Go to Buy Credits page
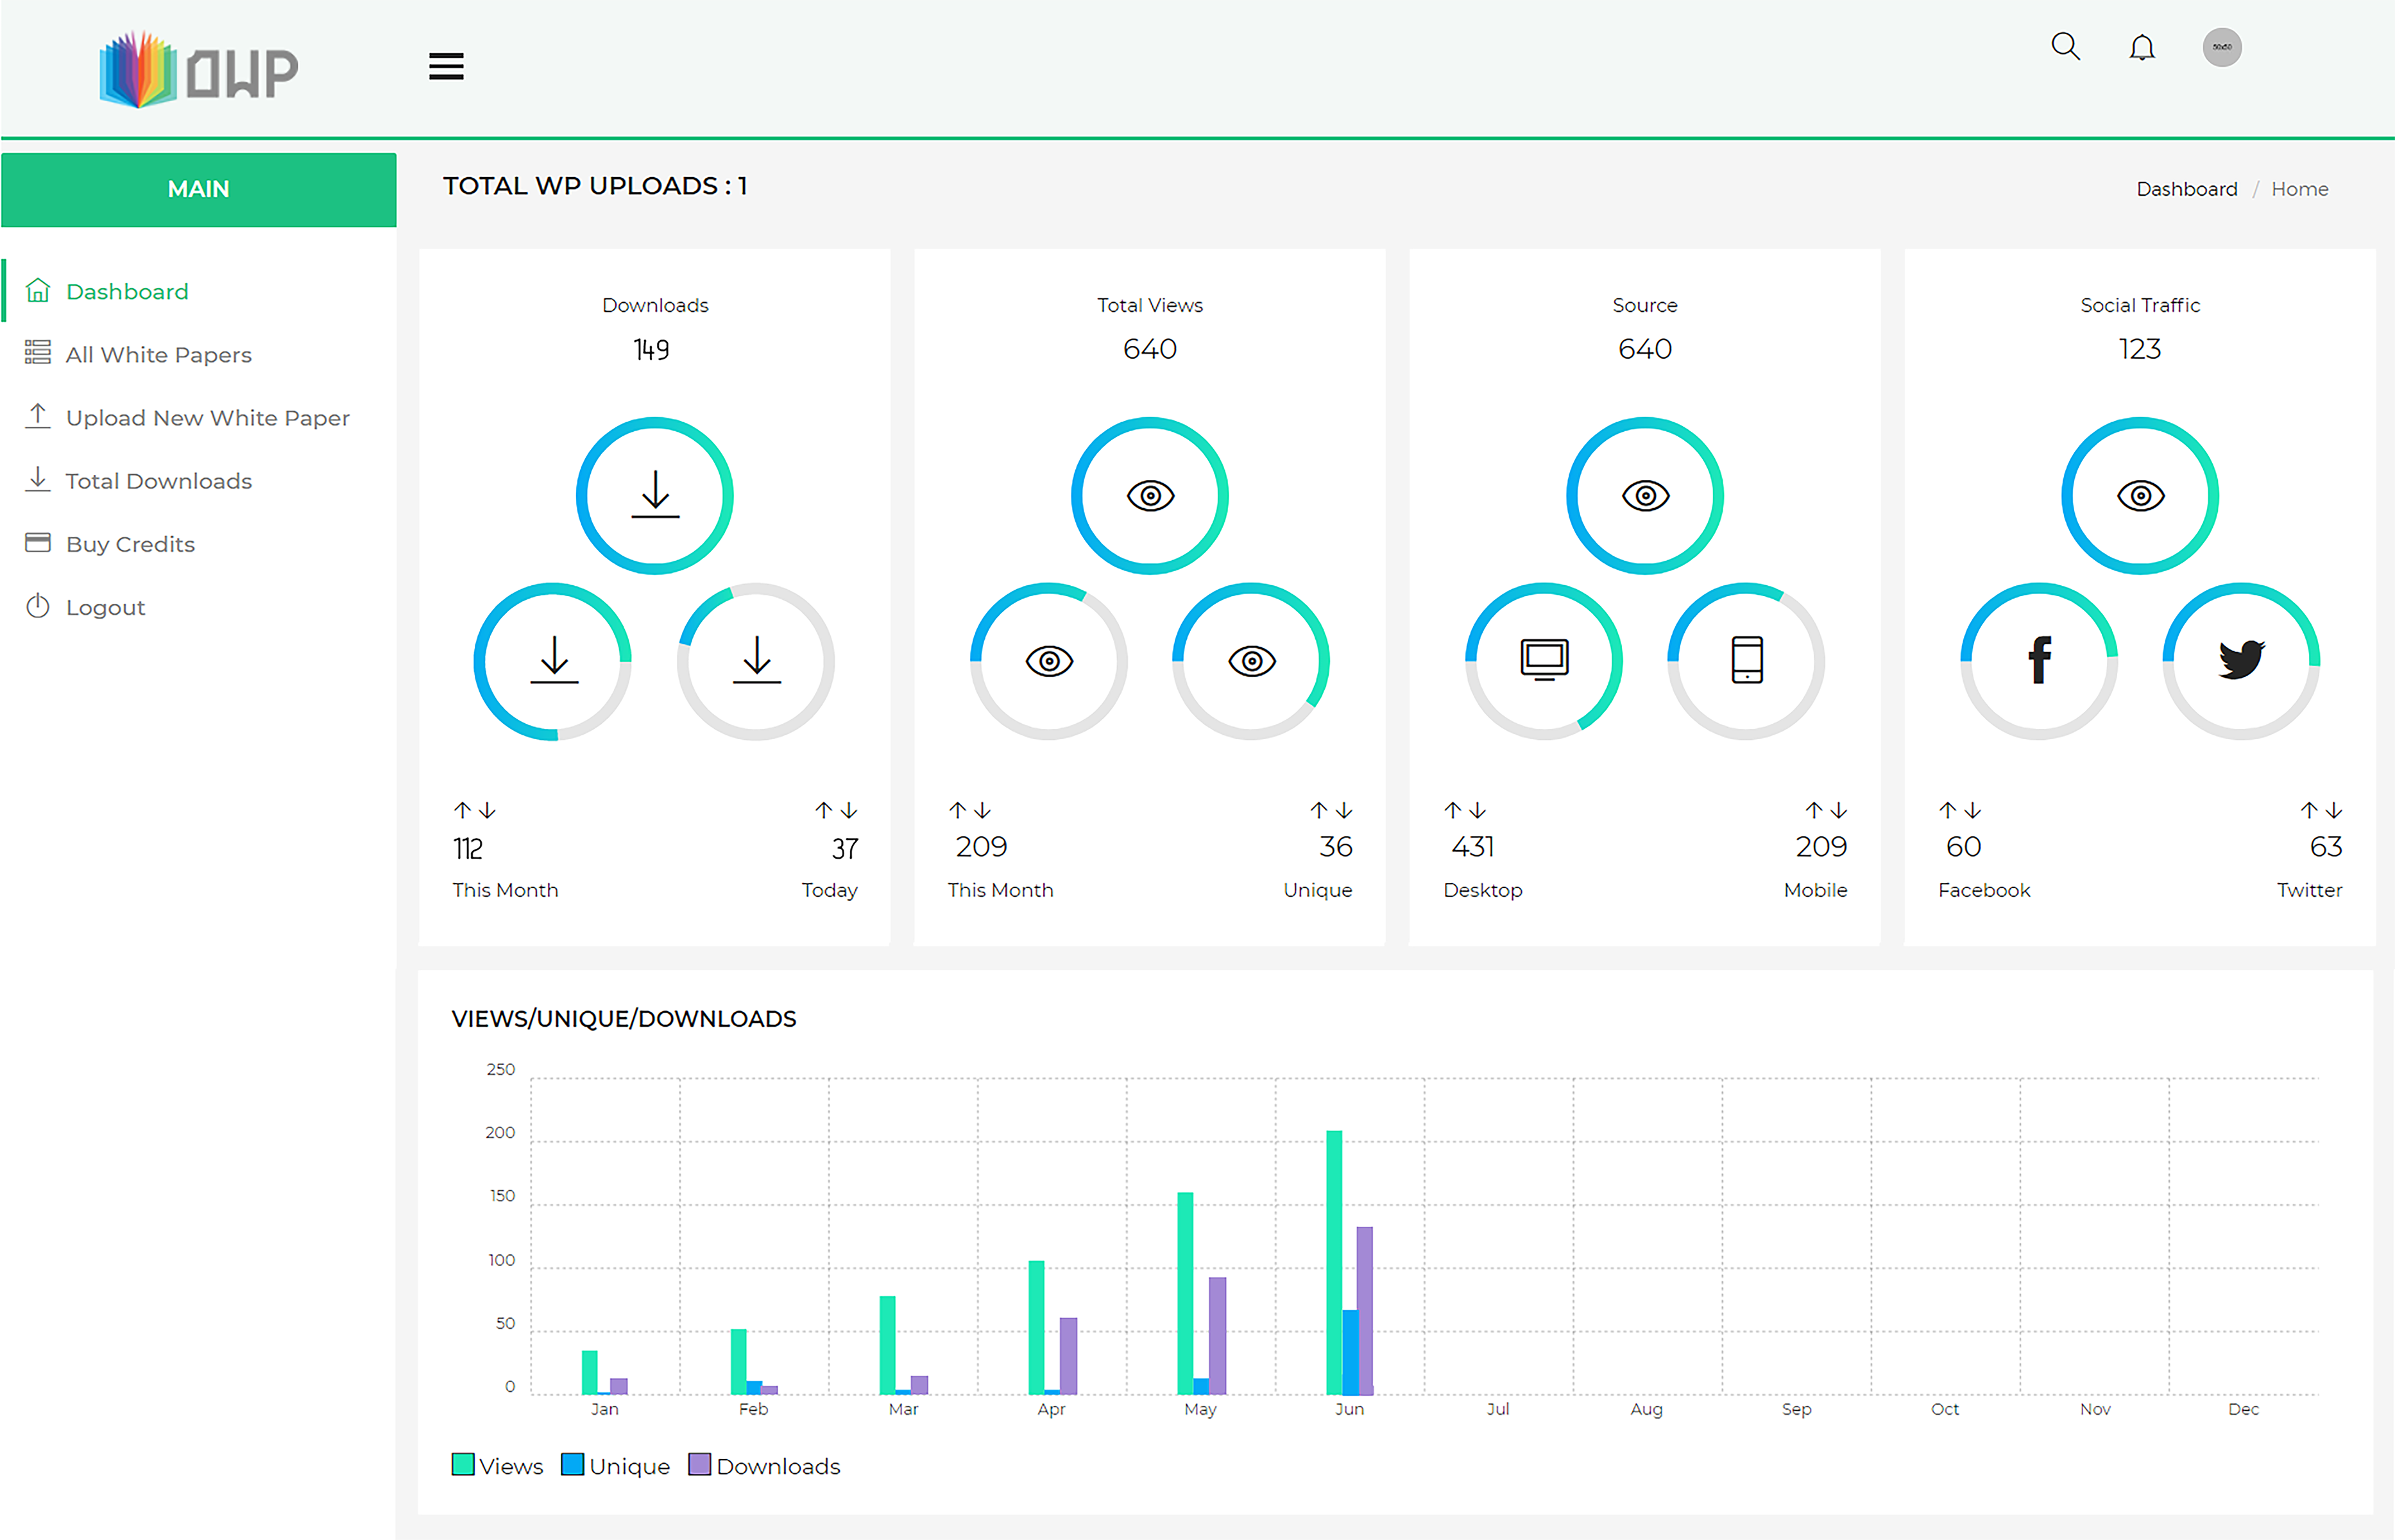The image size is (2395, 1540). [x=130, y=544]
